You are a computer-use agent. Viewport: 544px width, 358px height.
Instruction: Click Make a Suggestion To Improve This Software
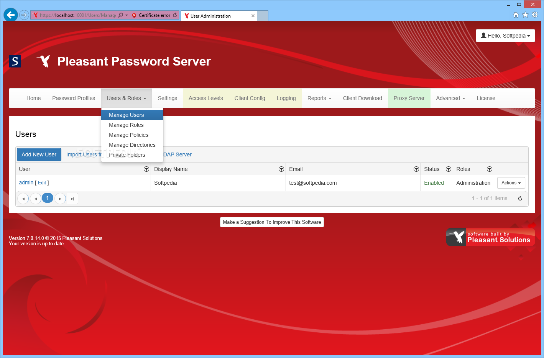pos(272,222)
